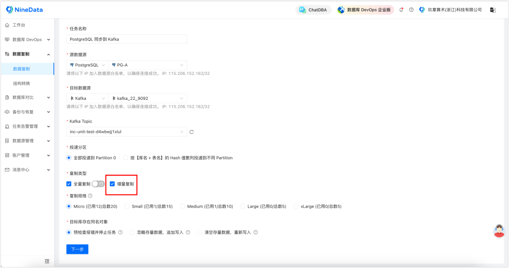The image size is (509, 268).
Task: Click the 账户管理 sidebar icon
Action: point(7,155)
